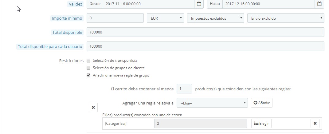
Task: Click the Categorías value field showing 2
Action: click(201, 124)
